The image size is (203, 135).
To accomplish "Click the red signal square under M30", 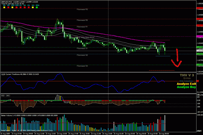I will point(17,7).
